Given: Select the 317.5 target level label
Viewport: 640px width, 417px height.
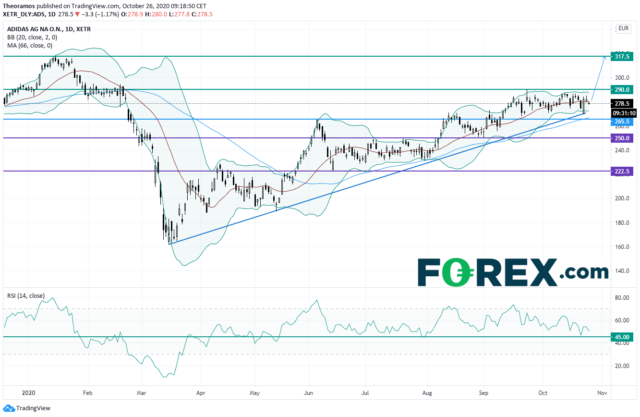Looking at the screenshot, I should 621,56.
